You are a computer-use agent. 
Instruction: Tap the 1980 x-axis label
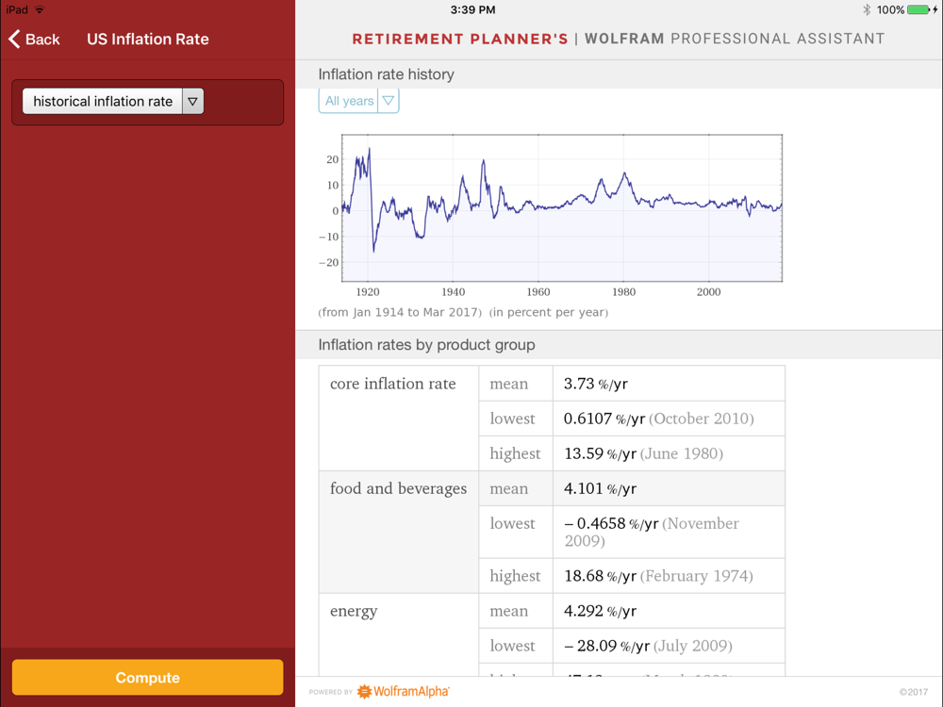click(x=623, y=291)
